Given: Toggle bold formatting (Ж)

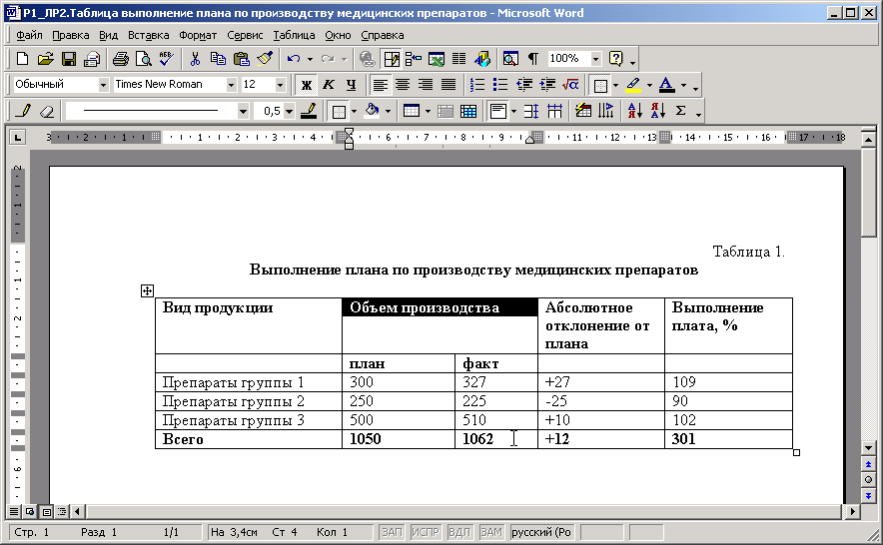Looking at the screenshot, I should pyautogui.click(x=306, y=85).
